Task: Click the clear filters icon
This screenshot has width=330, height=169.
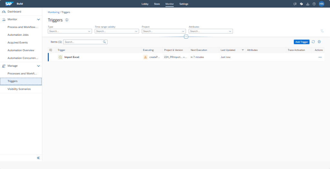Action: click(x=322, y=31)
